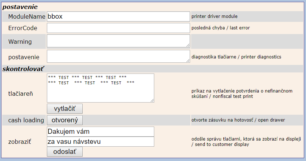Click the tlačiareň row label
The image size is (306, 161).
21,94
